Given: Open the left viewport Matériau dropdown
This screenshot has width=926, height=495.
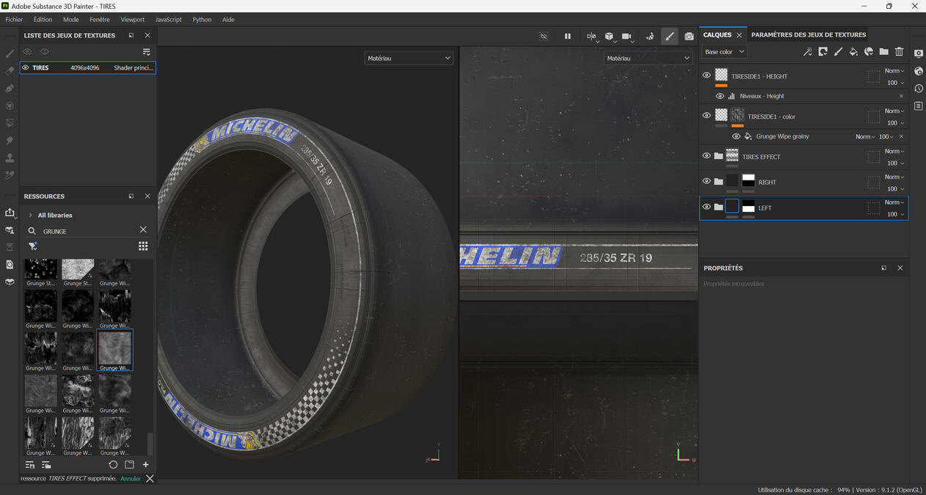Looking at the screenshot, I should pyautogui.click(x=409, y=57).
